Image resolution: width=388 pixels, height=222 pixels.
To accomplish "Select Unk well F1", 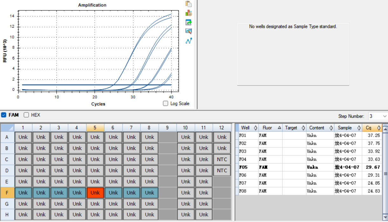I will 23,193.
